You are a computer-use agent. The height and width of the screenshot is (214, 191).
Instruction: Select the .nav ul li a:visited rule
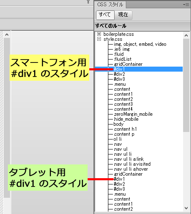pos(132,164)
